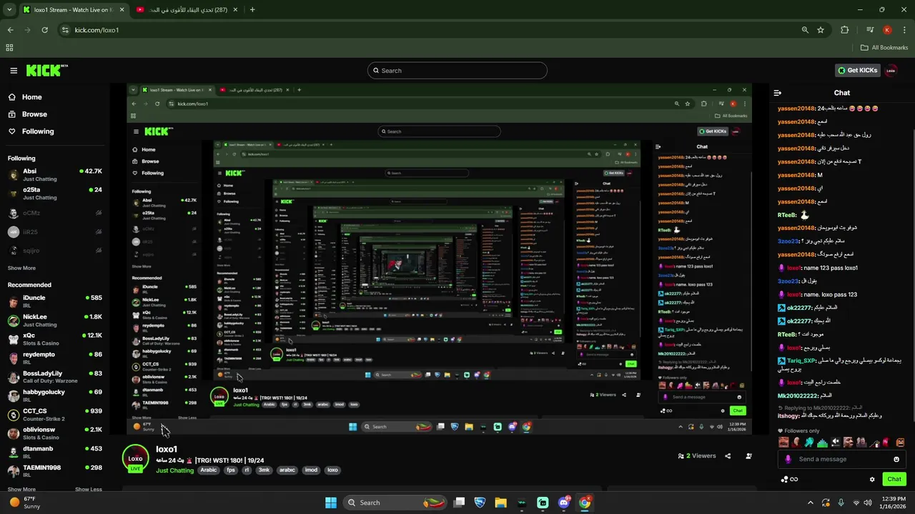Insert the green equalizer emote
The image size is (915, 514).
coord(822,443)
